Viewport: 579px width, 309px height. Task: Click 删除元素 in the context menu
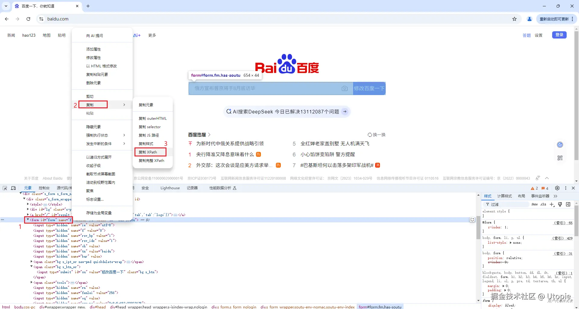(93, 83)
